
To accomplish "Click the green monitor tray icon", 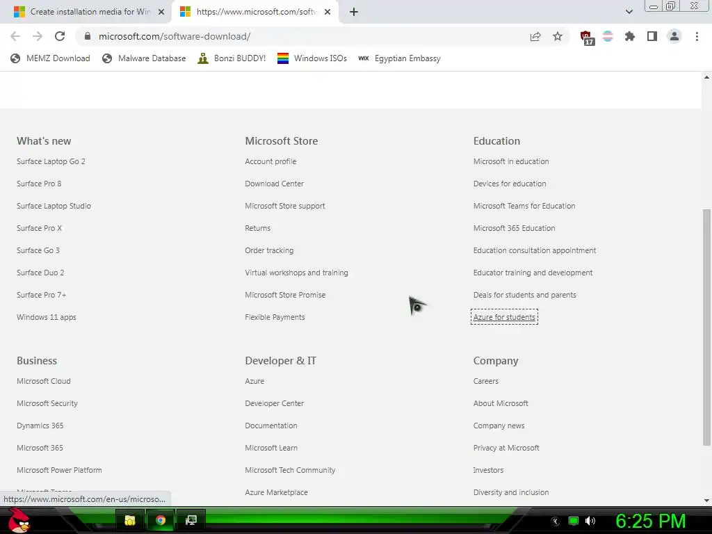I will [574, 521].
